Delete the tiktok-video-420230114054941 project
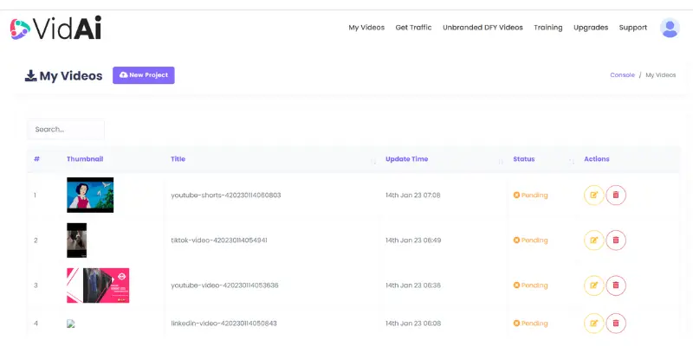693x346 pixels. pyautogui.click(x=616, y=240)
